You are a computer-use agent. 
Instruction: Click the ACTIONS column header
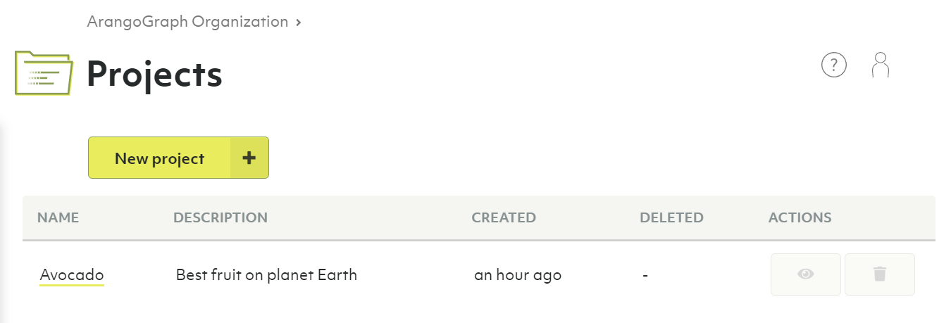(x=800, y=217)
